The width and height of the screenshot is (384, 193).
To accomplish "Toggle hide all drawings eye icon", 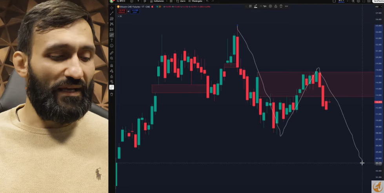I will [112, 81].
